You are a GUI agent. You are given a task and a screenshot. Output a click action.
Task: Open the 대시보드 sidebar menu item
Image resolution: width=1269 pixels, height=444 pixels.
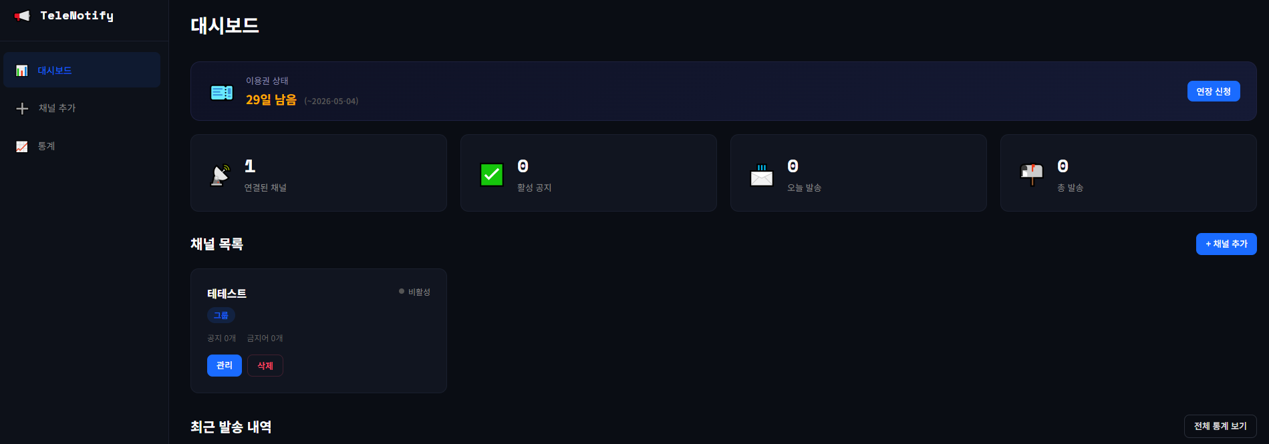(x=55, y=71)
